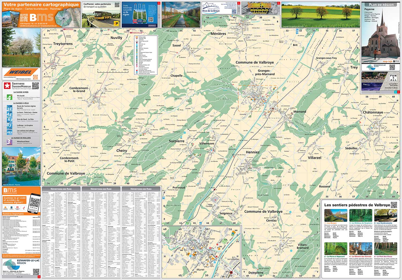
Task: Click the Sentiers SuisseMobile QR code
Action: [x=35, y=86]
